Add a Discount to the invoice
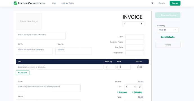Screen dimensions: 194x101 click(122, 92)
